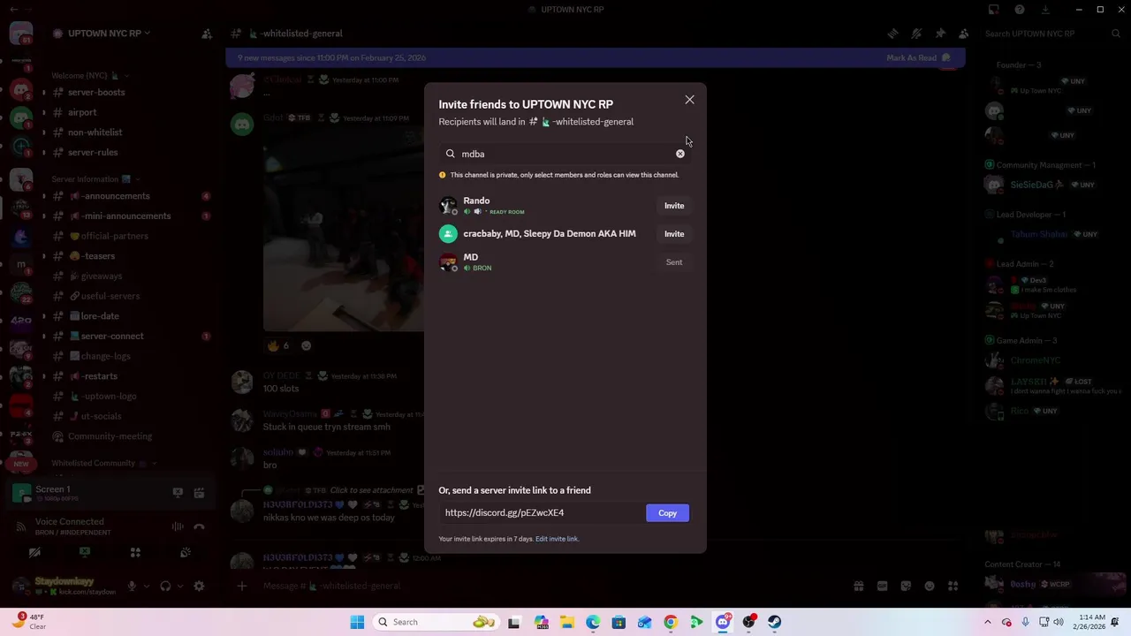The height and width of the screenshot is (636, 1131).
Task: Open Steam from the taskbar
Action: 774,622
